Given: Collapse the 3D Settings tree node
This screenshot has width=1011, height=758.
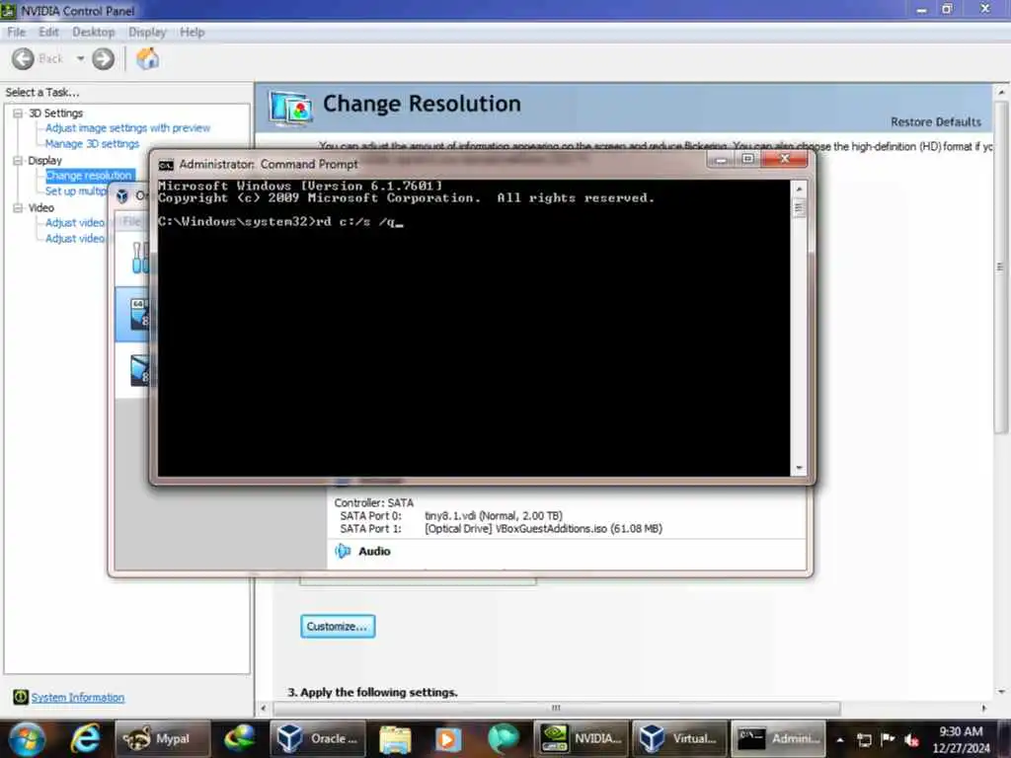Looking at the screenshot, I should [x=18, y=114].
